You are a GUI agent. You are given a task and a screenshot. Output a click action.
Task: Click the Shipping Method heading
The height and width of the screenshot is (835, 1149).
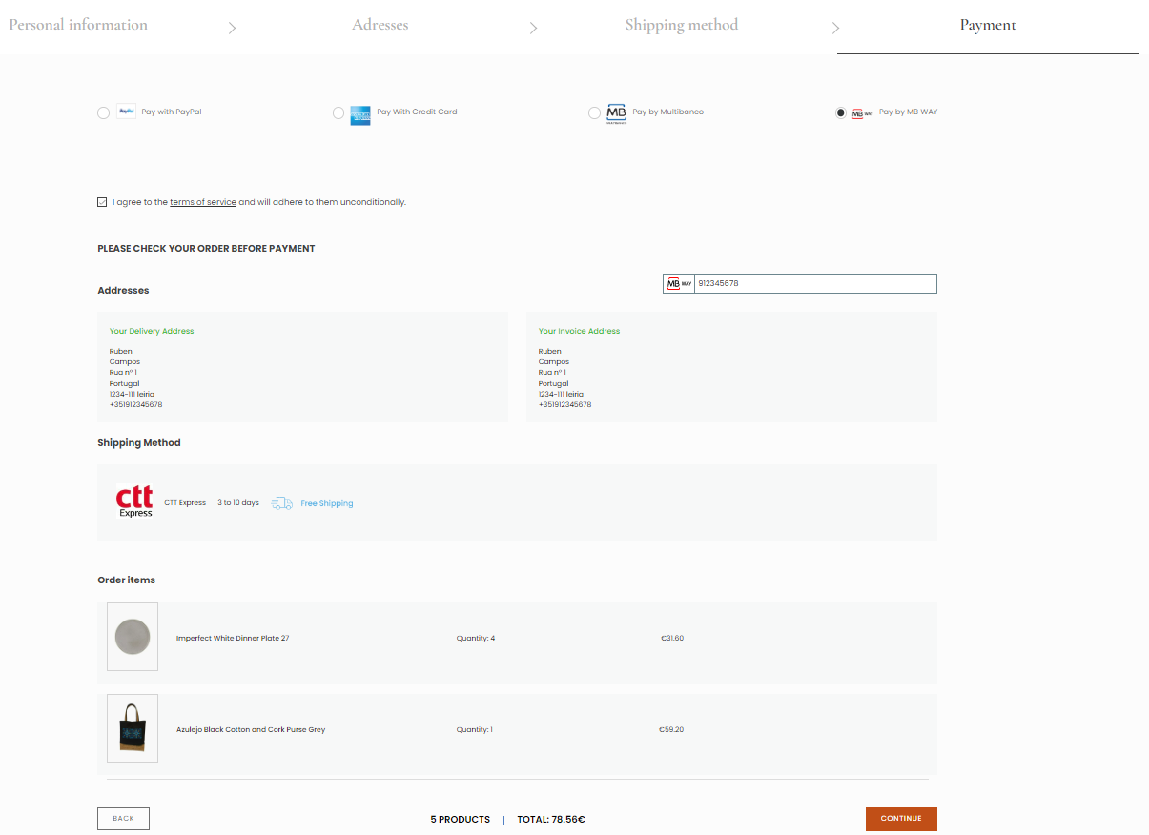pyautogui.click(x=139, y=443)
